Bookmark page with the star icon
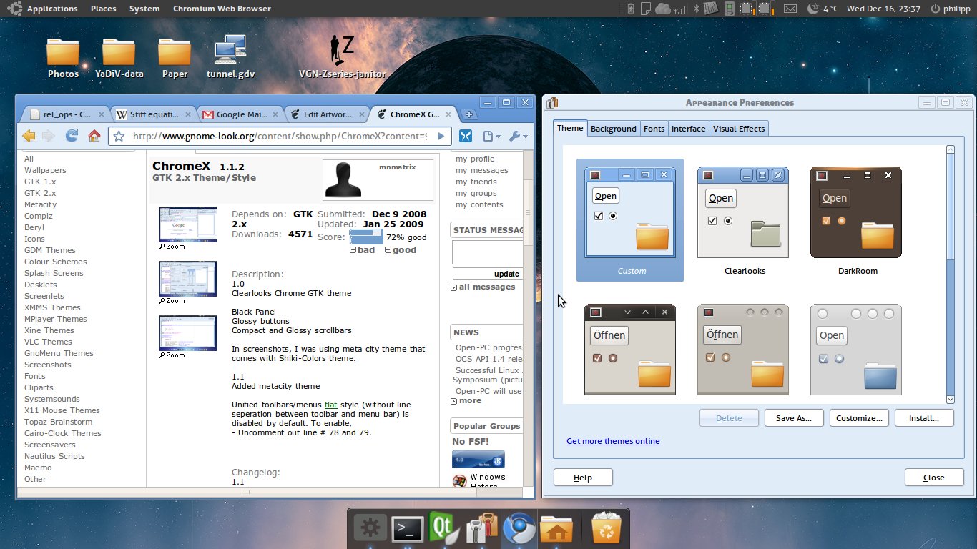This screenshot has height=549, width=977. coord(119,136)
